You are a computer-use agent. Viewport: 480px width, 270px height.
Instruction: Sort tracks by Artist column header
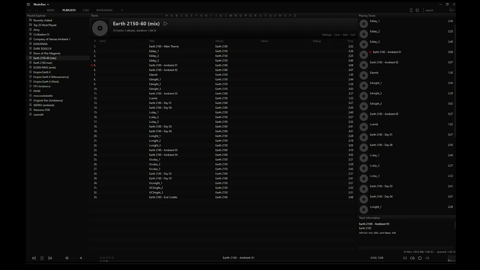point(102,41)
